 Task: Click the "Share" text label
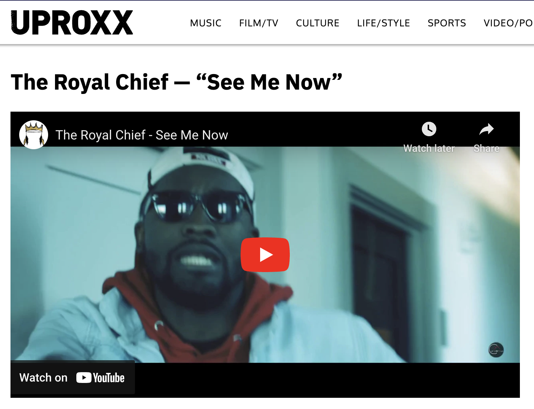487,148
